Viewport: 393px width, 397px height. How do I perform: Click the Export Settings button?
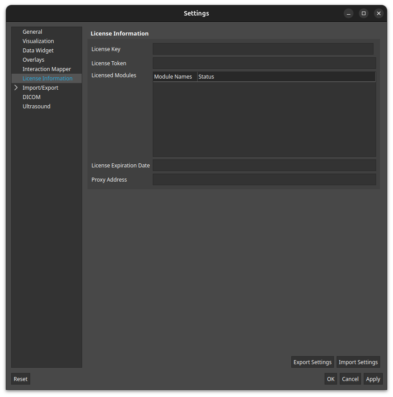(313, 362)
